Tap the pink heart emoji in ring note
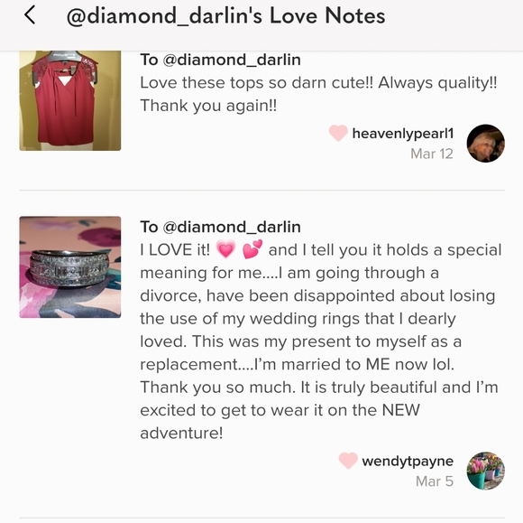This screenshot has height=523, width=523. coord(225,249)
